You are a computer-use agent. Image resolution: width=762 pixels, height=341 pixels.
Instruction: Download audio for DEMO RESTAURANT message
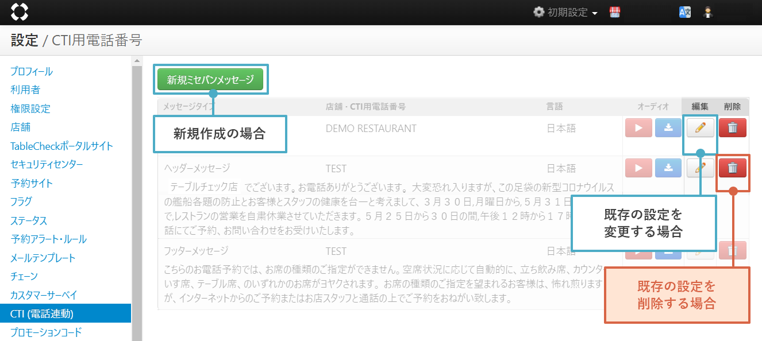pyautogui.click(x=668, y=128)
